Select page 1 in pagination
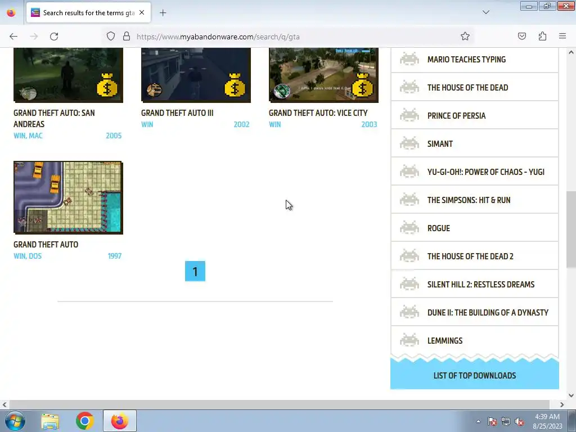This screenshot has height=432, width=576. pos(195,271)
